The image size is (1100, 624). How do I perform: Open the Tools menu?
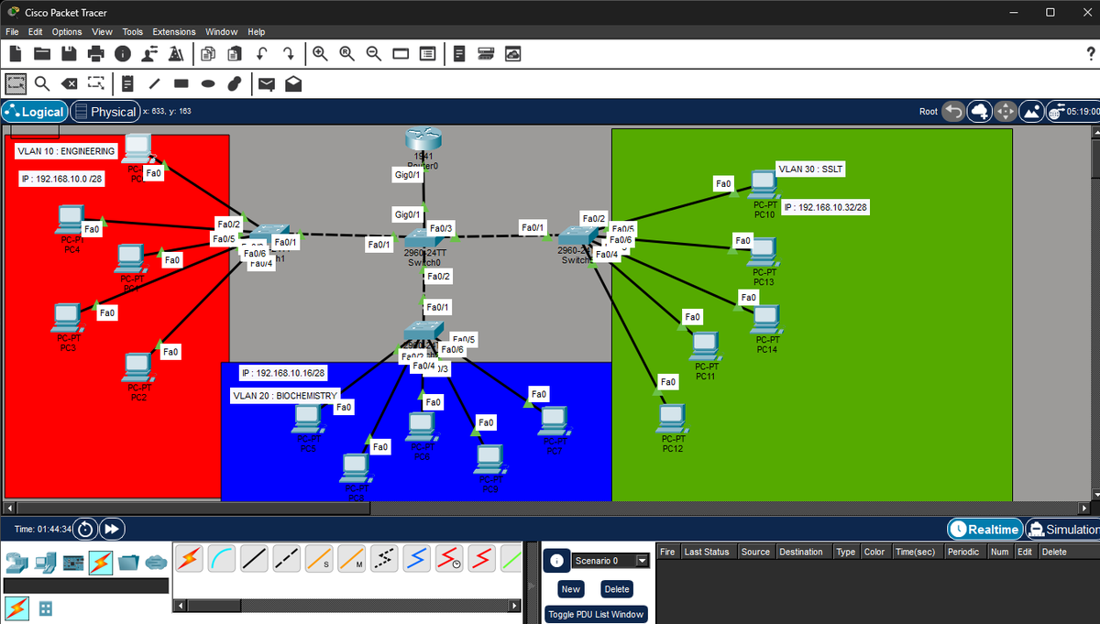133,32
